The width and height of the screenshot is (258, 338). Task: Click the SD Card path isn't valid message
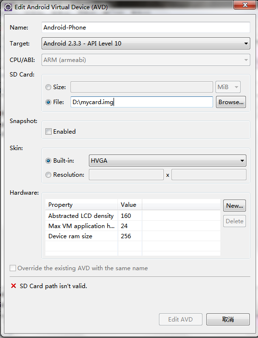[53, 286]
